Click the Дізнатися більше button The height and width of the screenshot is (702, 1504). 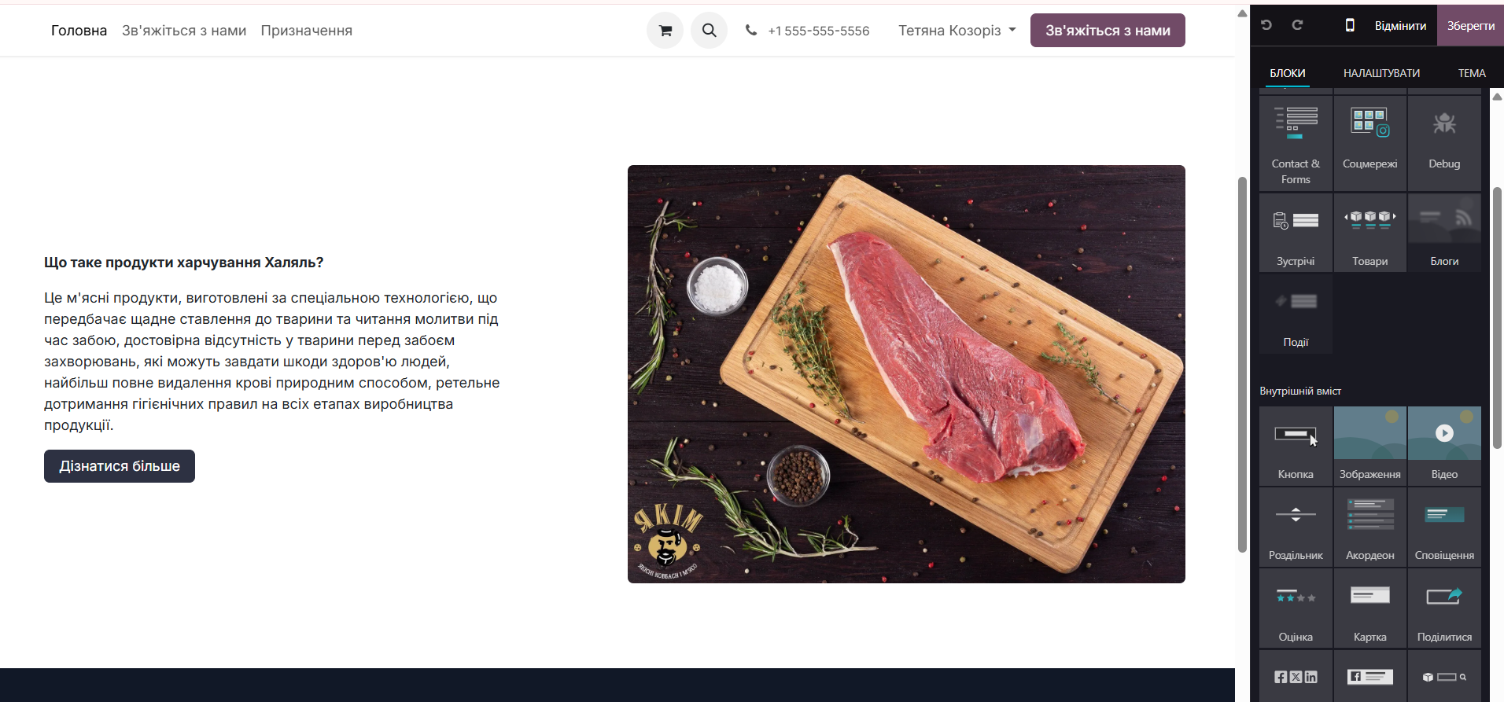[x=120, y=466]
